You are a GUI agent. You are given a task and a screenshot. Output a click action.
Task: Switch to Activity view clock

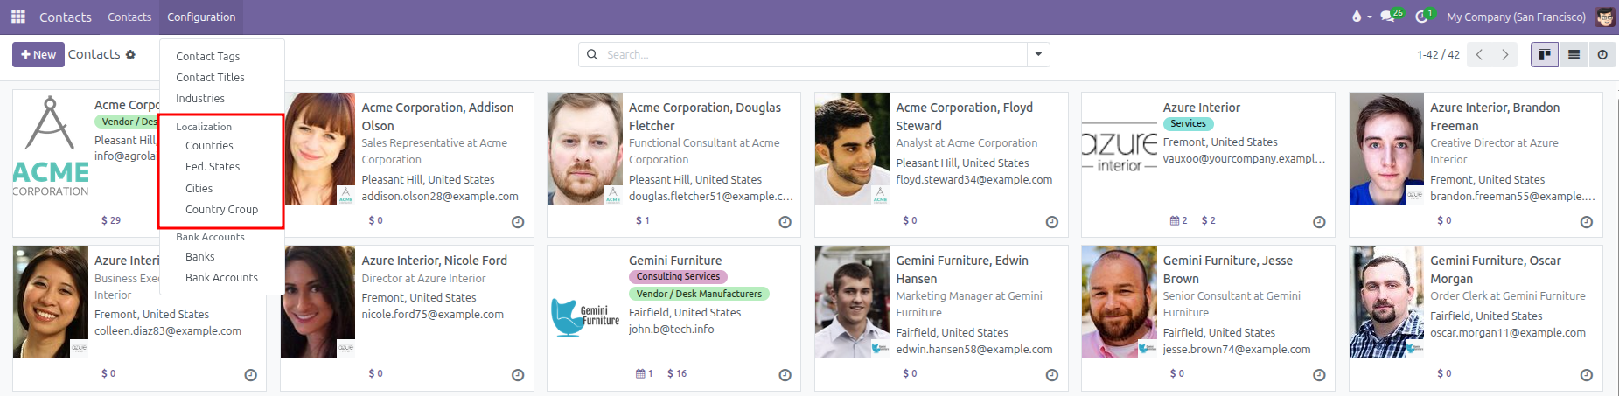coord(1602,54)
